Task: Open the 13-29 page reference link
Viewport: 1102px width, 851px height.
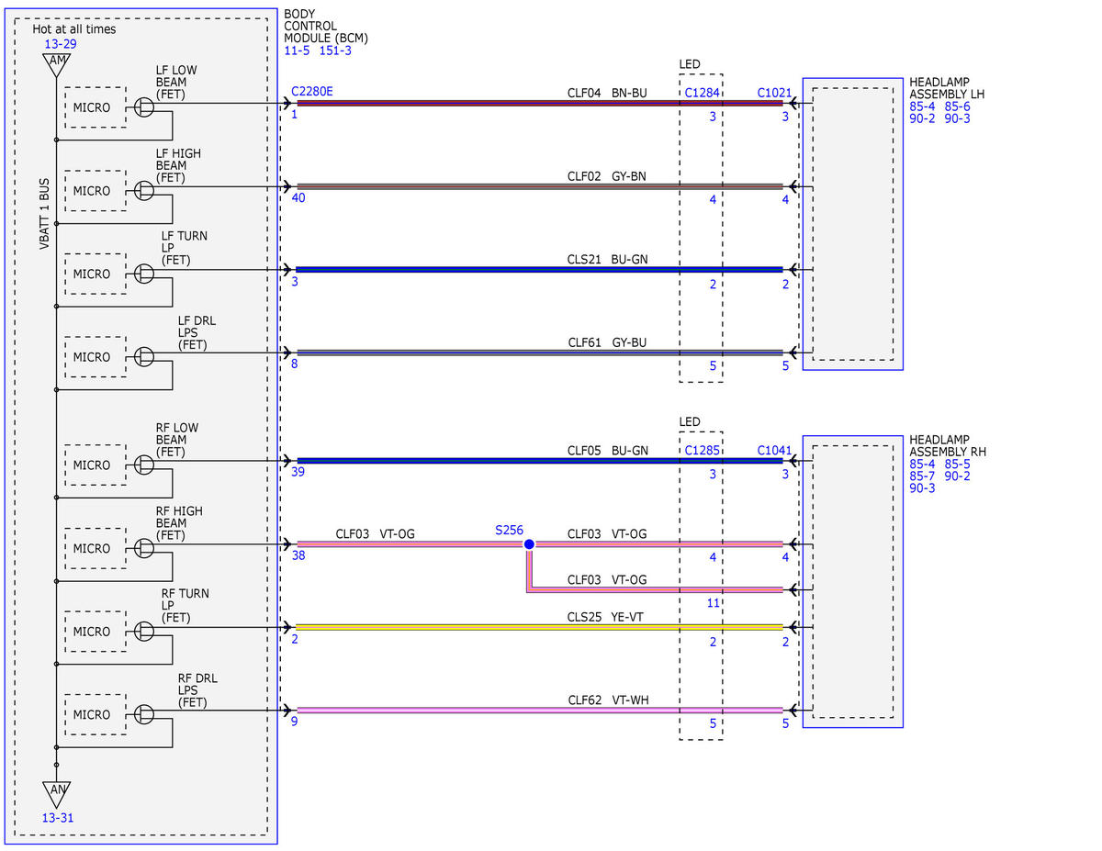Action: pyautogui.click(x=59, y=44)
